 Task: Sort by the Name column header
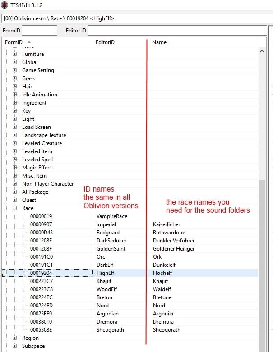tap(204, 42)
